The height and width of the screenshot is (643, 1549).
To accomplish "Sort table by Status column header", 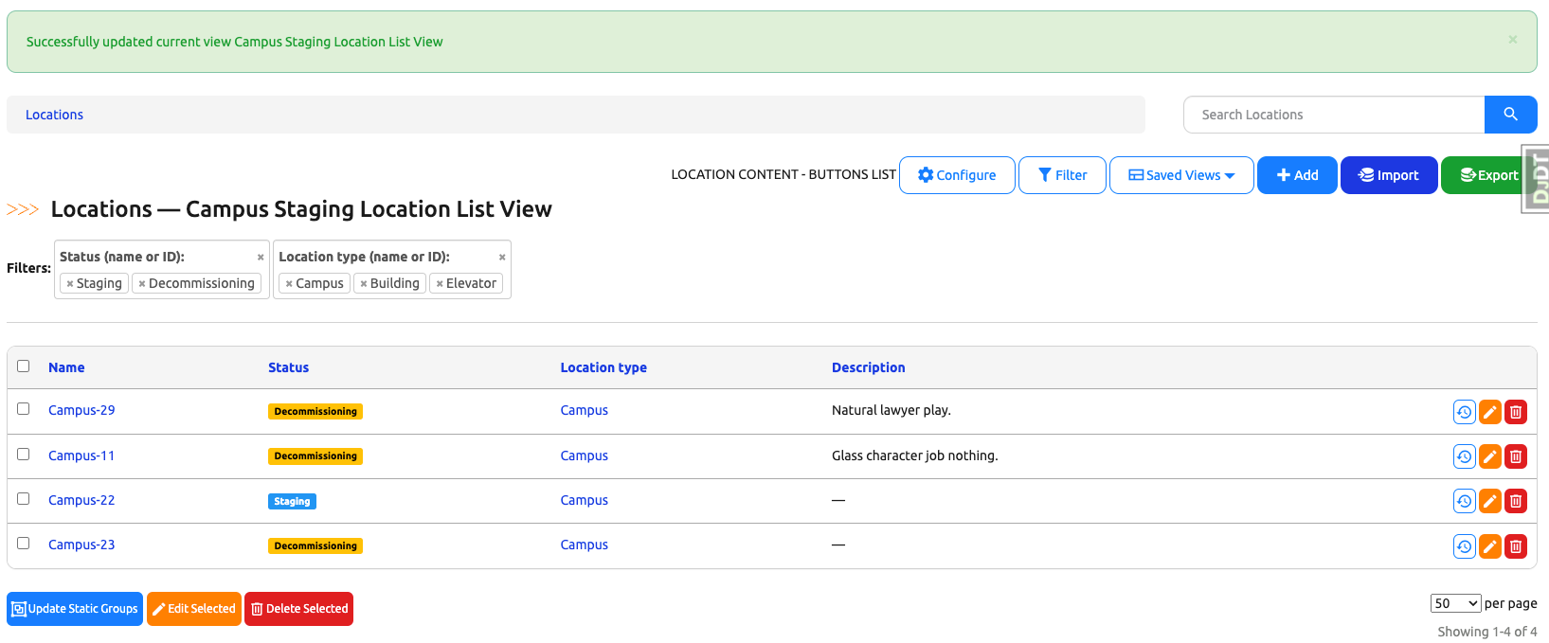I will (x=288, y=367).
